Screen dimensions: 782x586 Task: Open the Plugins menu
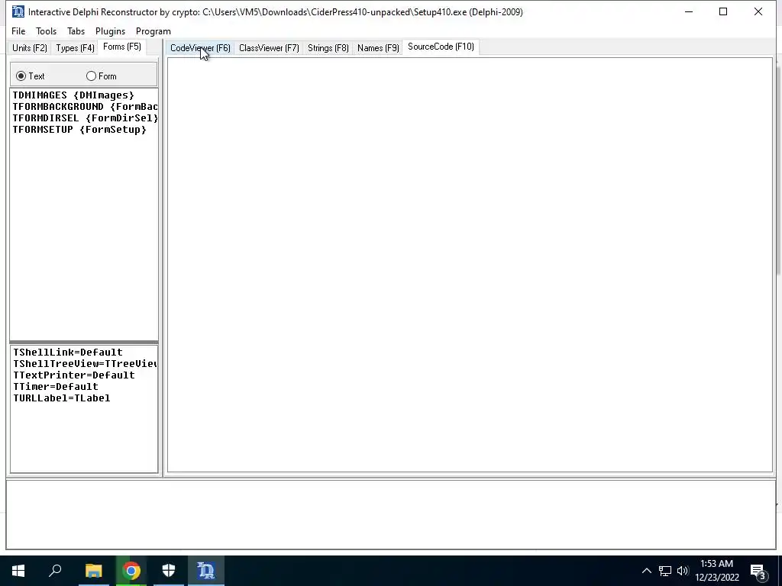pos(110,31)
